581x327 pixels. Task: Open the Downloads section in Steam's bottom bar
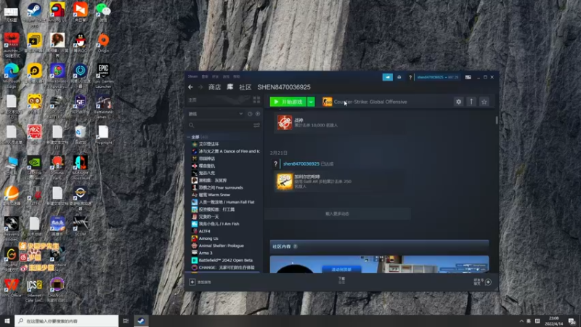click(341, 280)
